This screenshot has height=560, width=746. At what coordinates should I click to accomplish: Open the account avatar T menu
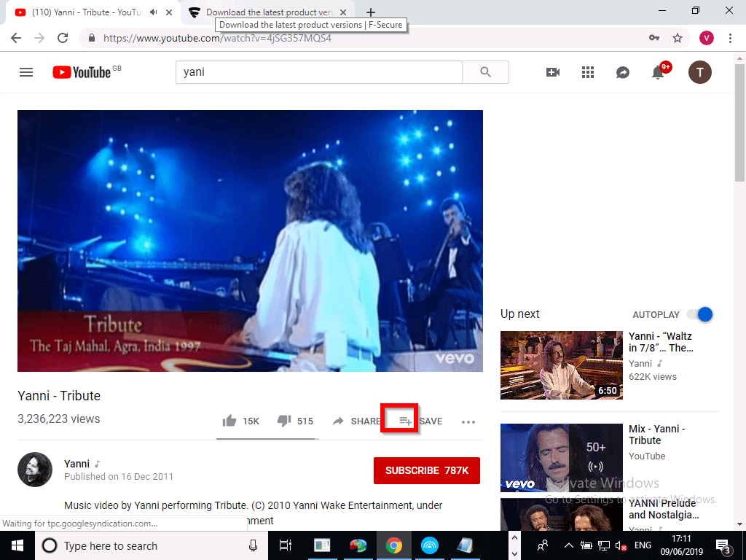click(x=700, y=72)
